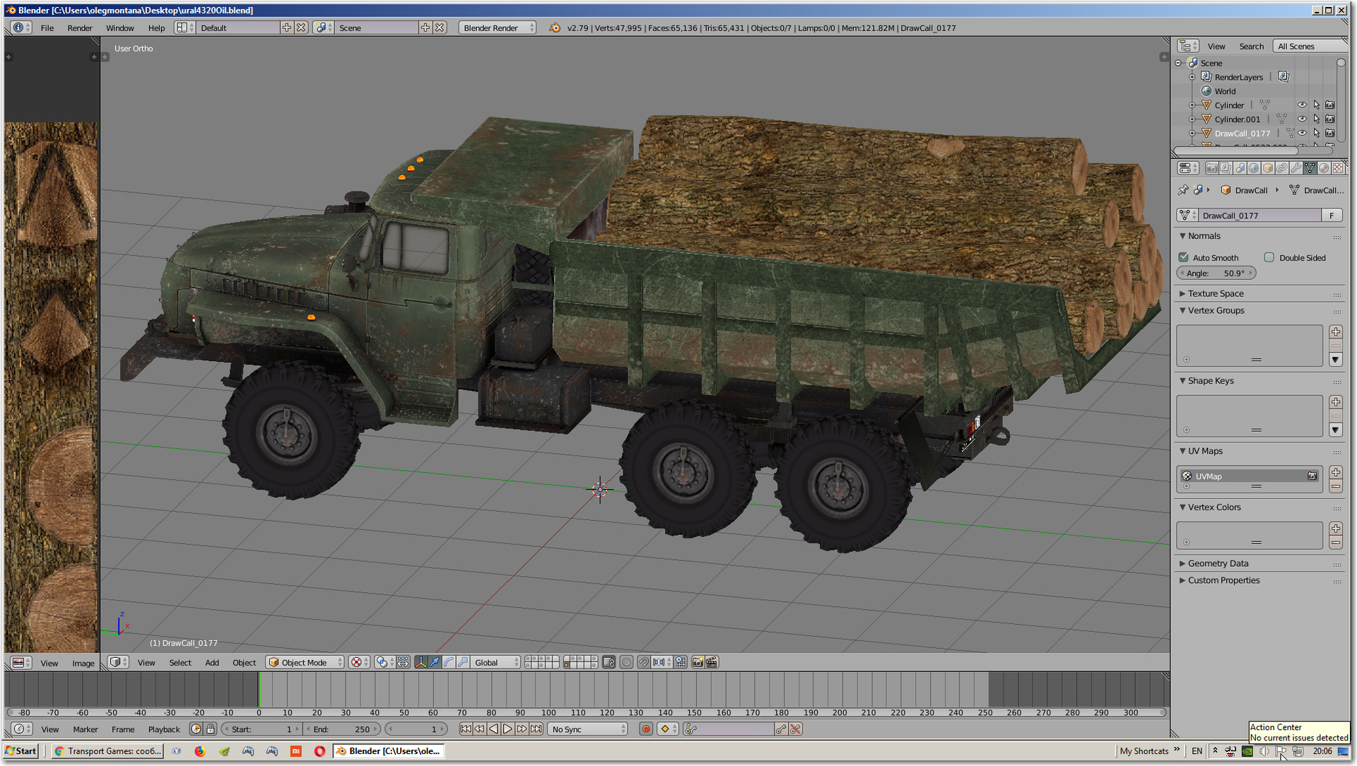Click OpenGL render animation clapper icon
This screenshot has width=1357, height=766.
[x=712, y=662]
